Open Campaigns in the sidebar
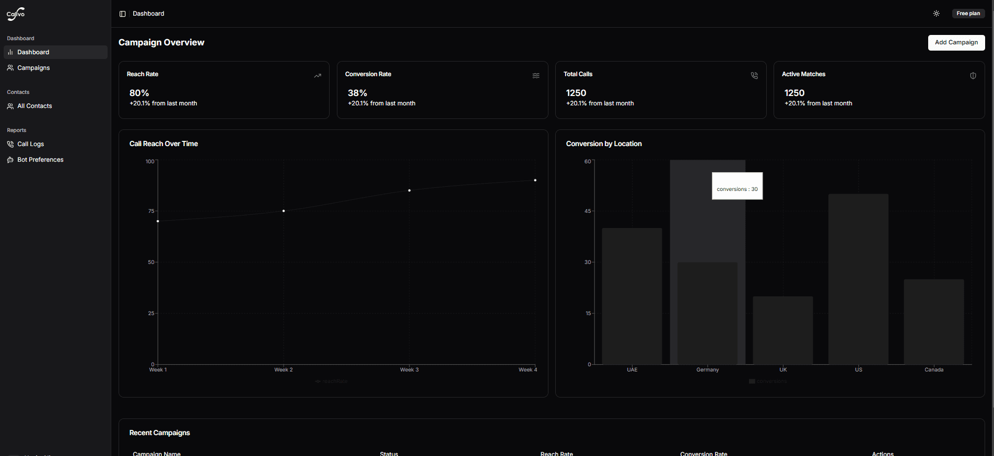This screenshot has height=456, width=994. 55,68
